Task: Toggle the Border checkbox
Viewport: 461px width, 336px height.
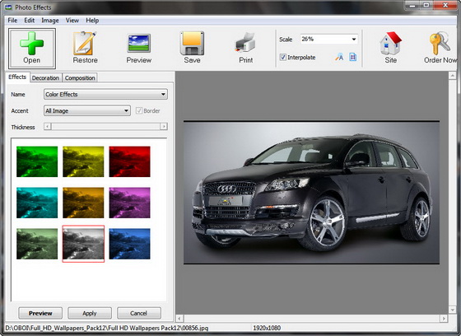Action: point(139,111)
